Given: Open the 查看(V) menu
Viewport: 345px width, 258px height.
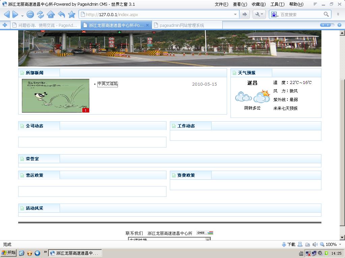Looking at the screenshot, I should coord(240,4).
